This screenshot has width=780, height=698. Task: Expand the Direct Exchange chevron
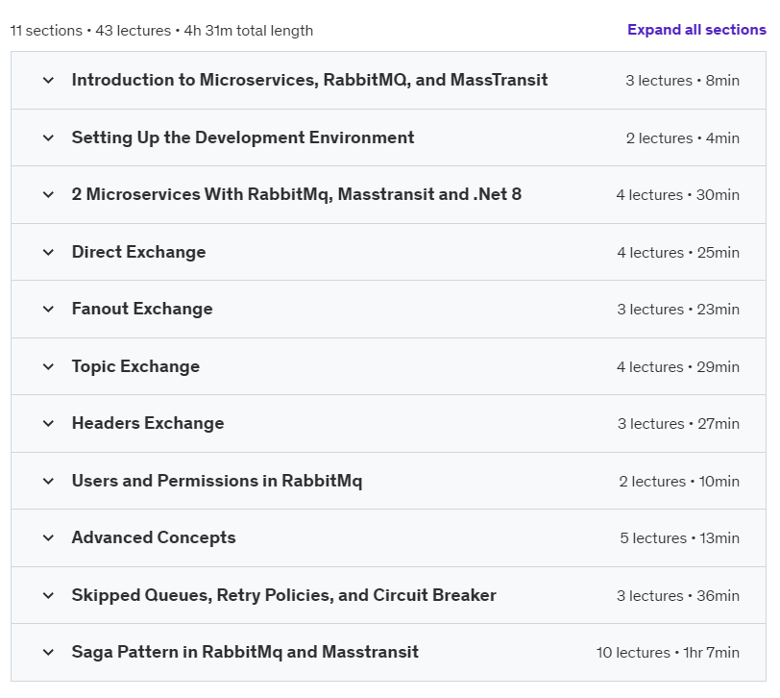click(48, 253)
